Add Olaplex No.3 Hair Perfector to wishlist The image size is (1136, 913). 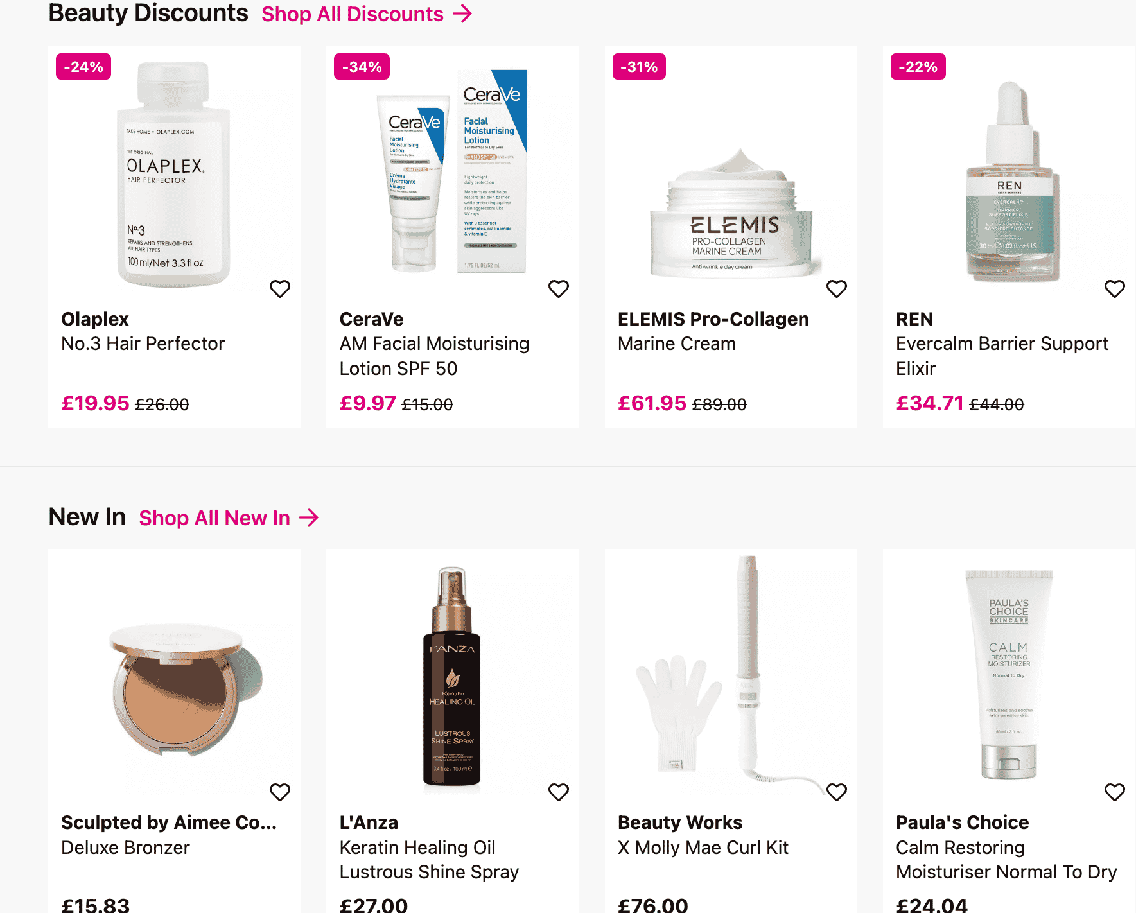click(x=279, y=289)
